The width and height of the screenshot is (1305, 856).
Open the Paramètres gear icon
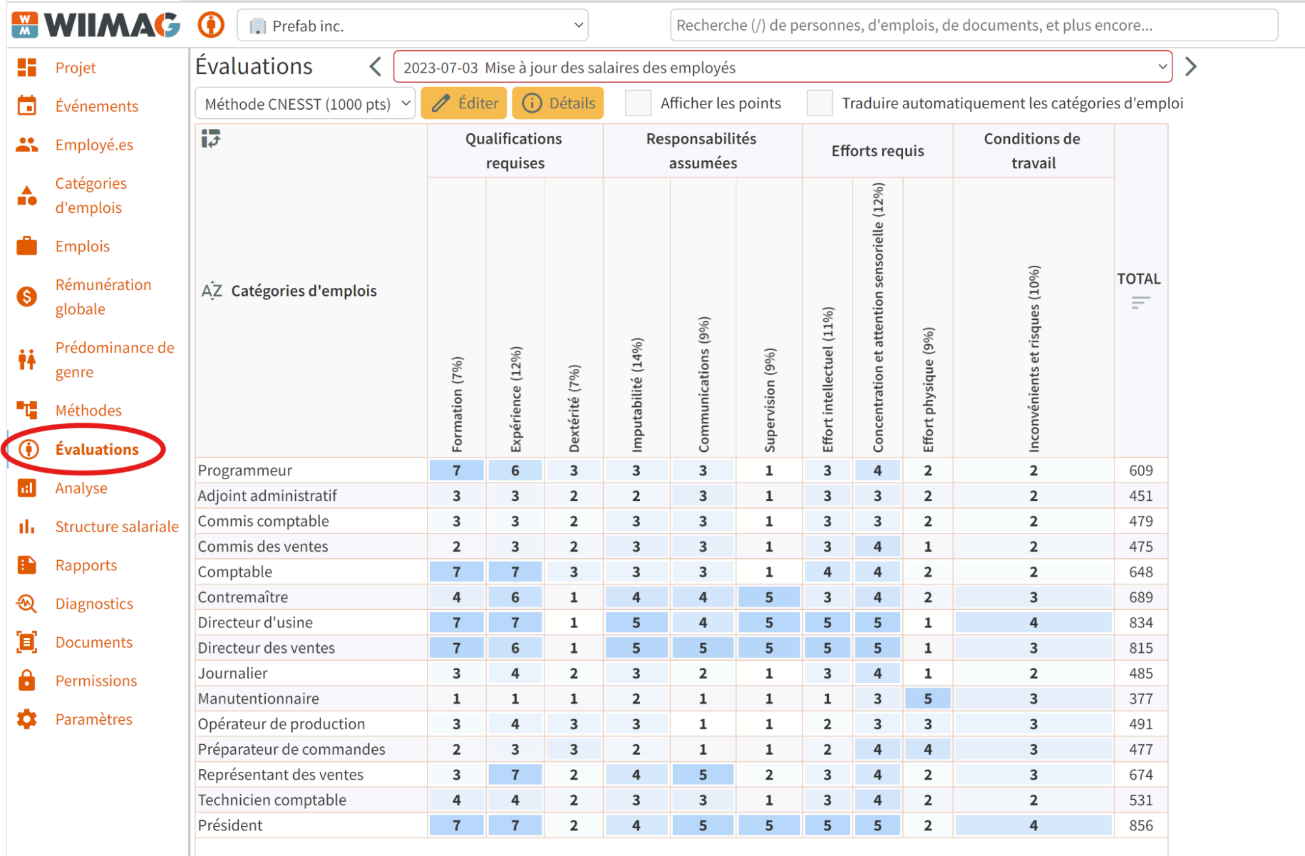pos(27,719)
